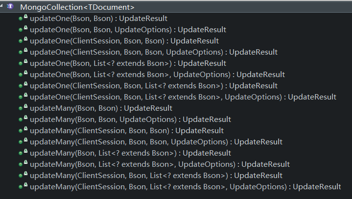
Task: Select the updateMany(Bson, Bson) : UpdateResult text
Action: click(101, 108)
